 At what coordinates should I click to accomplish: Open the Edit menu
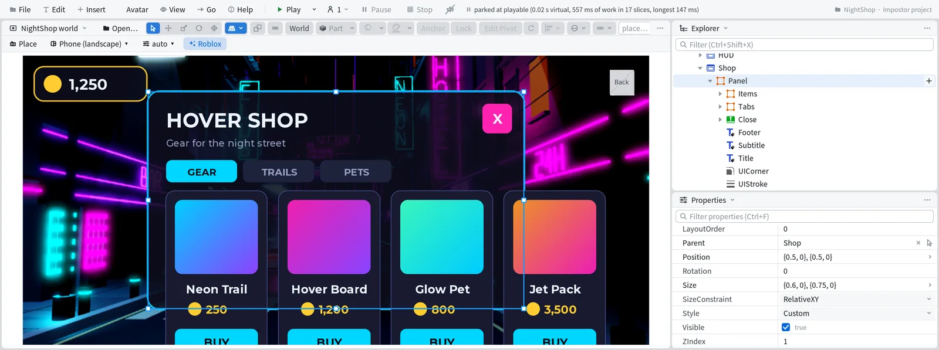pyautogui.click(x=53, y=9)
